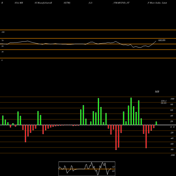This screenshot has height=176, width=176.
Task: Click the (5,5 parameter text in header
Action: (90, 3)
